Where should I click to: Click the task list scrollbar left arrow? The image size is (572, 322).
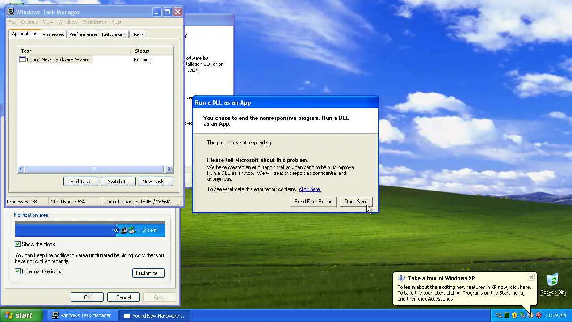(x=21, y=169)
